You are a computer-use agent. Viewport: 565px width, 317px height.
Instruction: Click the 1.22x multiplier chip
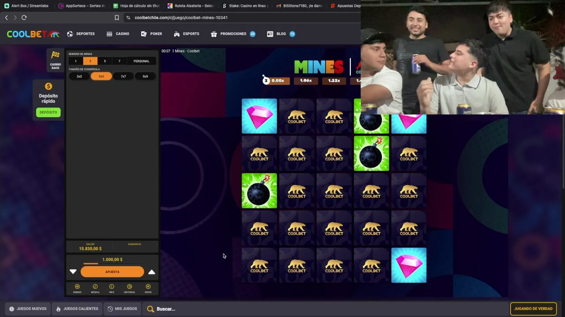point(334,81)
